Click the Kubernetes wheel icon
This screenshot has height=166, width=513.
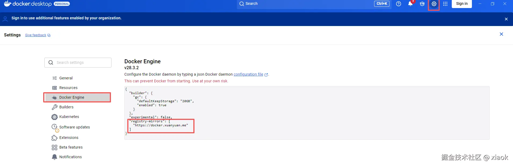point(55,117)
